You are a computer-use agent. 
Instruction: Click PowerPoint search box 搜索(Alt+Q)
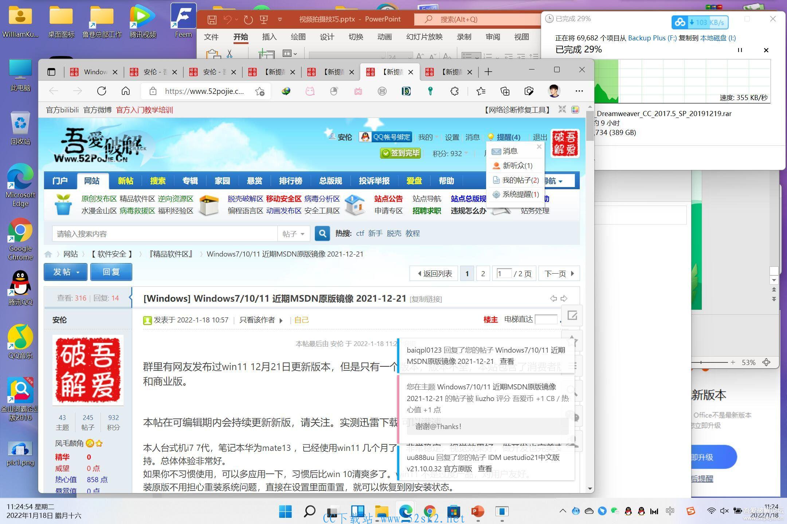(478, 19)
